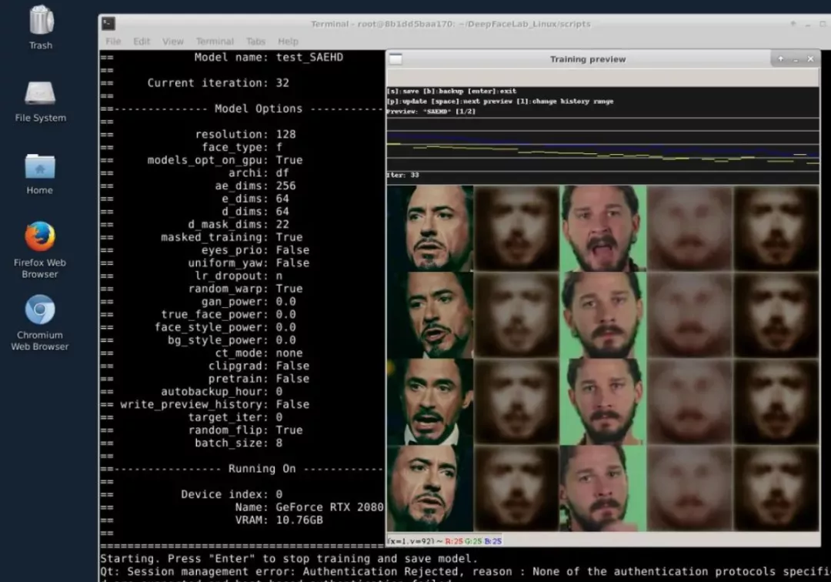Open the Help menu in Terminal
Image resolution: width=831 pixels, height=582 pixels.
(288, 42)
